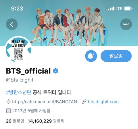Viewport: 138px width, 129px height.
Task: Click the chain link icon
Action: (84, 102)
